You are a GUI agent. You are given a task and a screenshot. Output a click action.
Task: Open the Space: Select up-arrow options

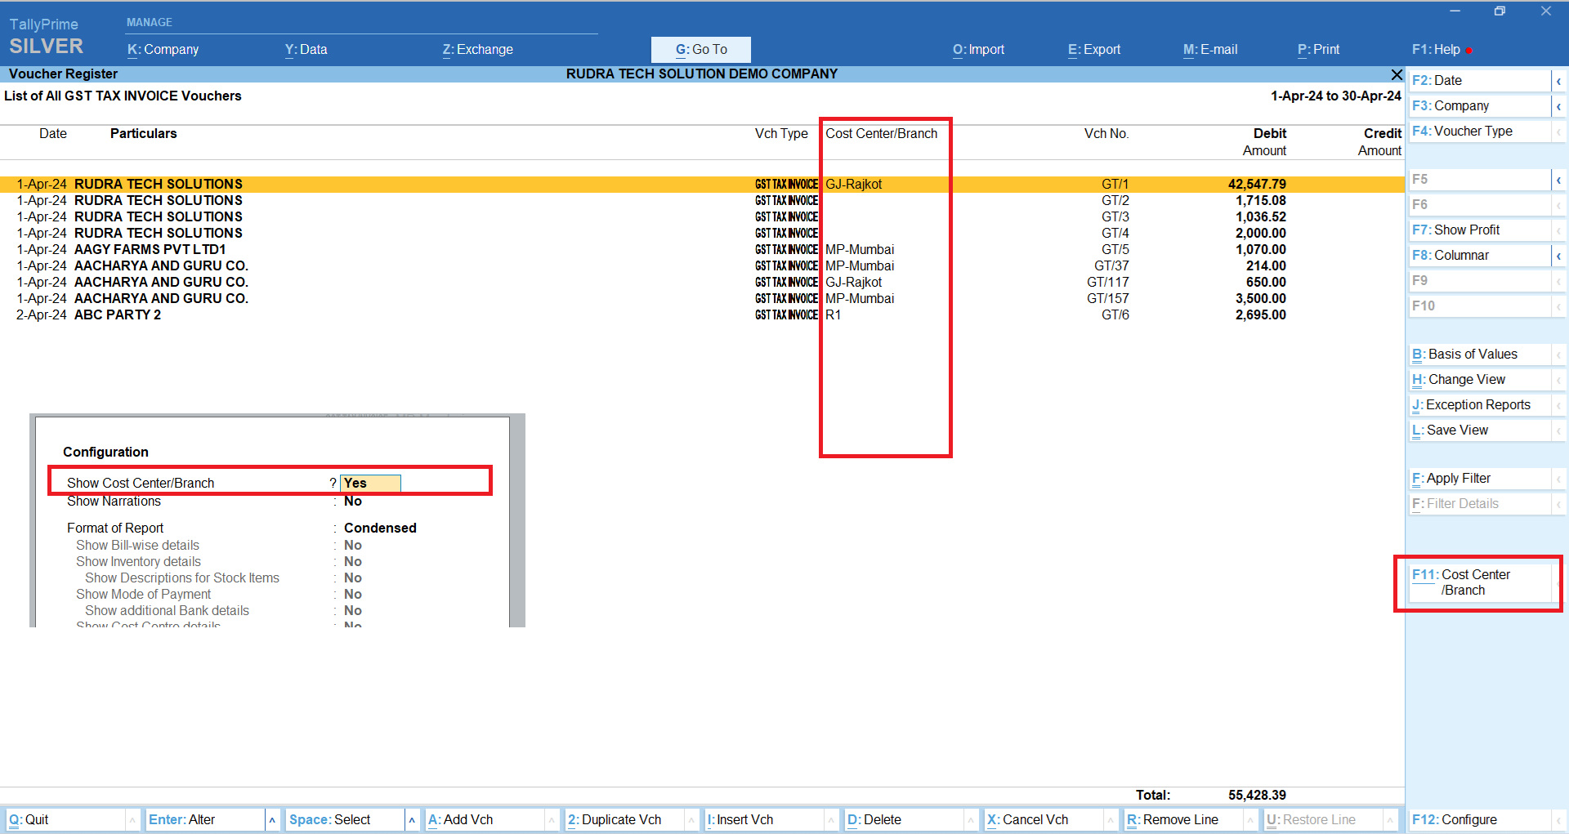point(412,819)
